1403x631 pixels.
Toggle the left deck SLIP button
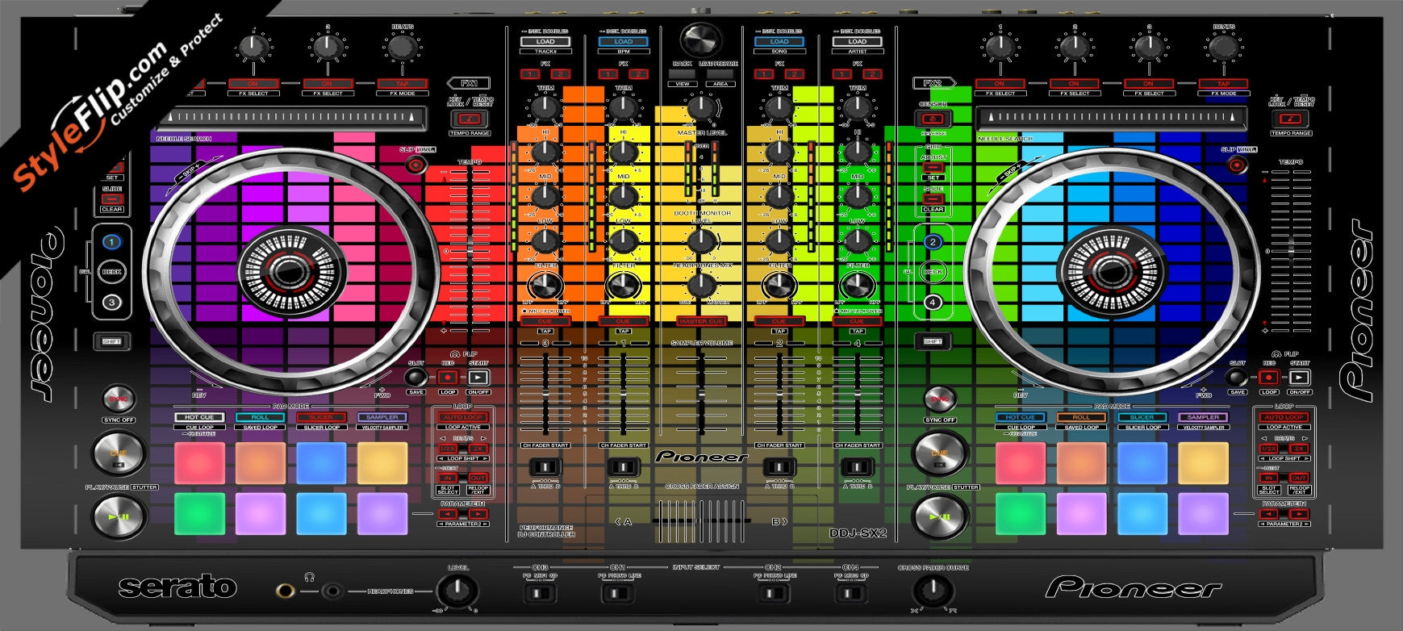[416, 165]
